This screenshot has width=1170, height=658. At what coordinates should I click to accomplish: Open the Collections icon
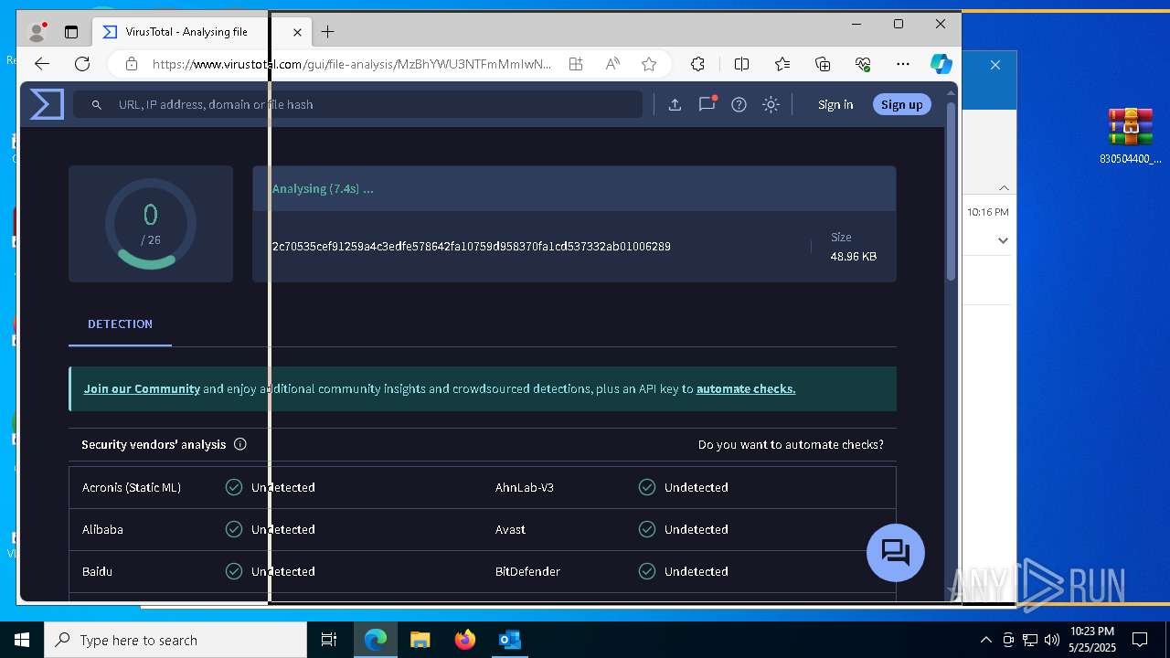(823, 64)
